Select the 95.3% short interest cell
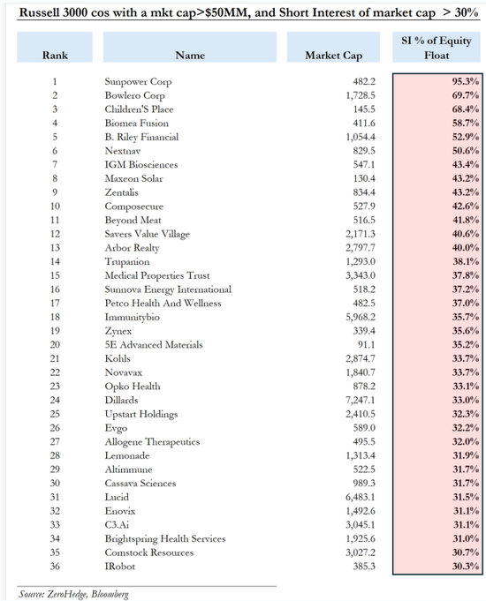Viewport: 486px width, 601px height. [x=466, y=81]
